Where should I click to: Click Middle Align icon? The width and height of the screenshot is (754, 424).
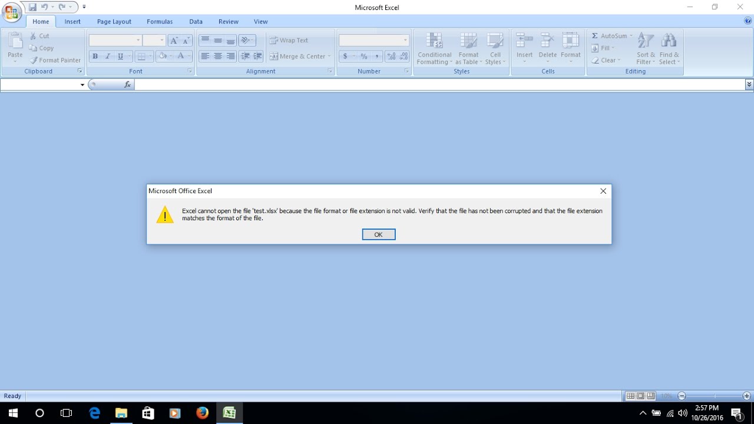pos(218,41)
